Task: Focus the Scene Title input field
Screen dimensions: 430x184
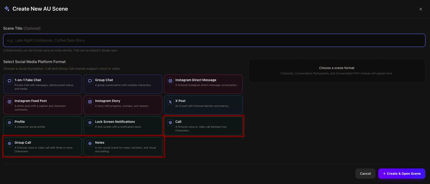Action: coord(214,40)
